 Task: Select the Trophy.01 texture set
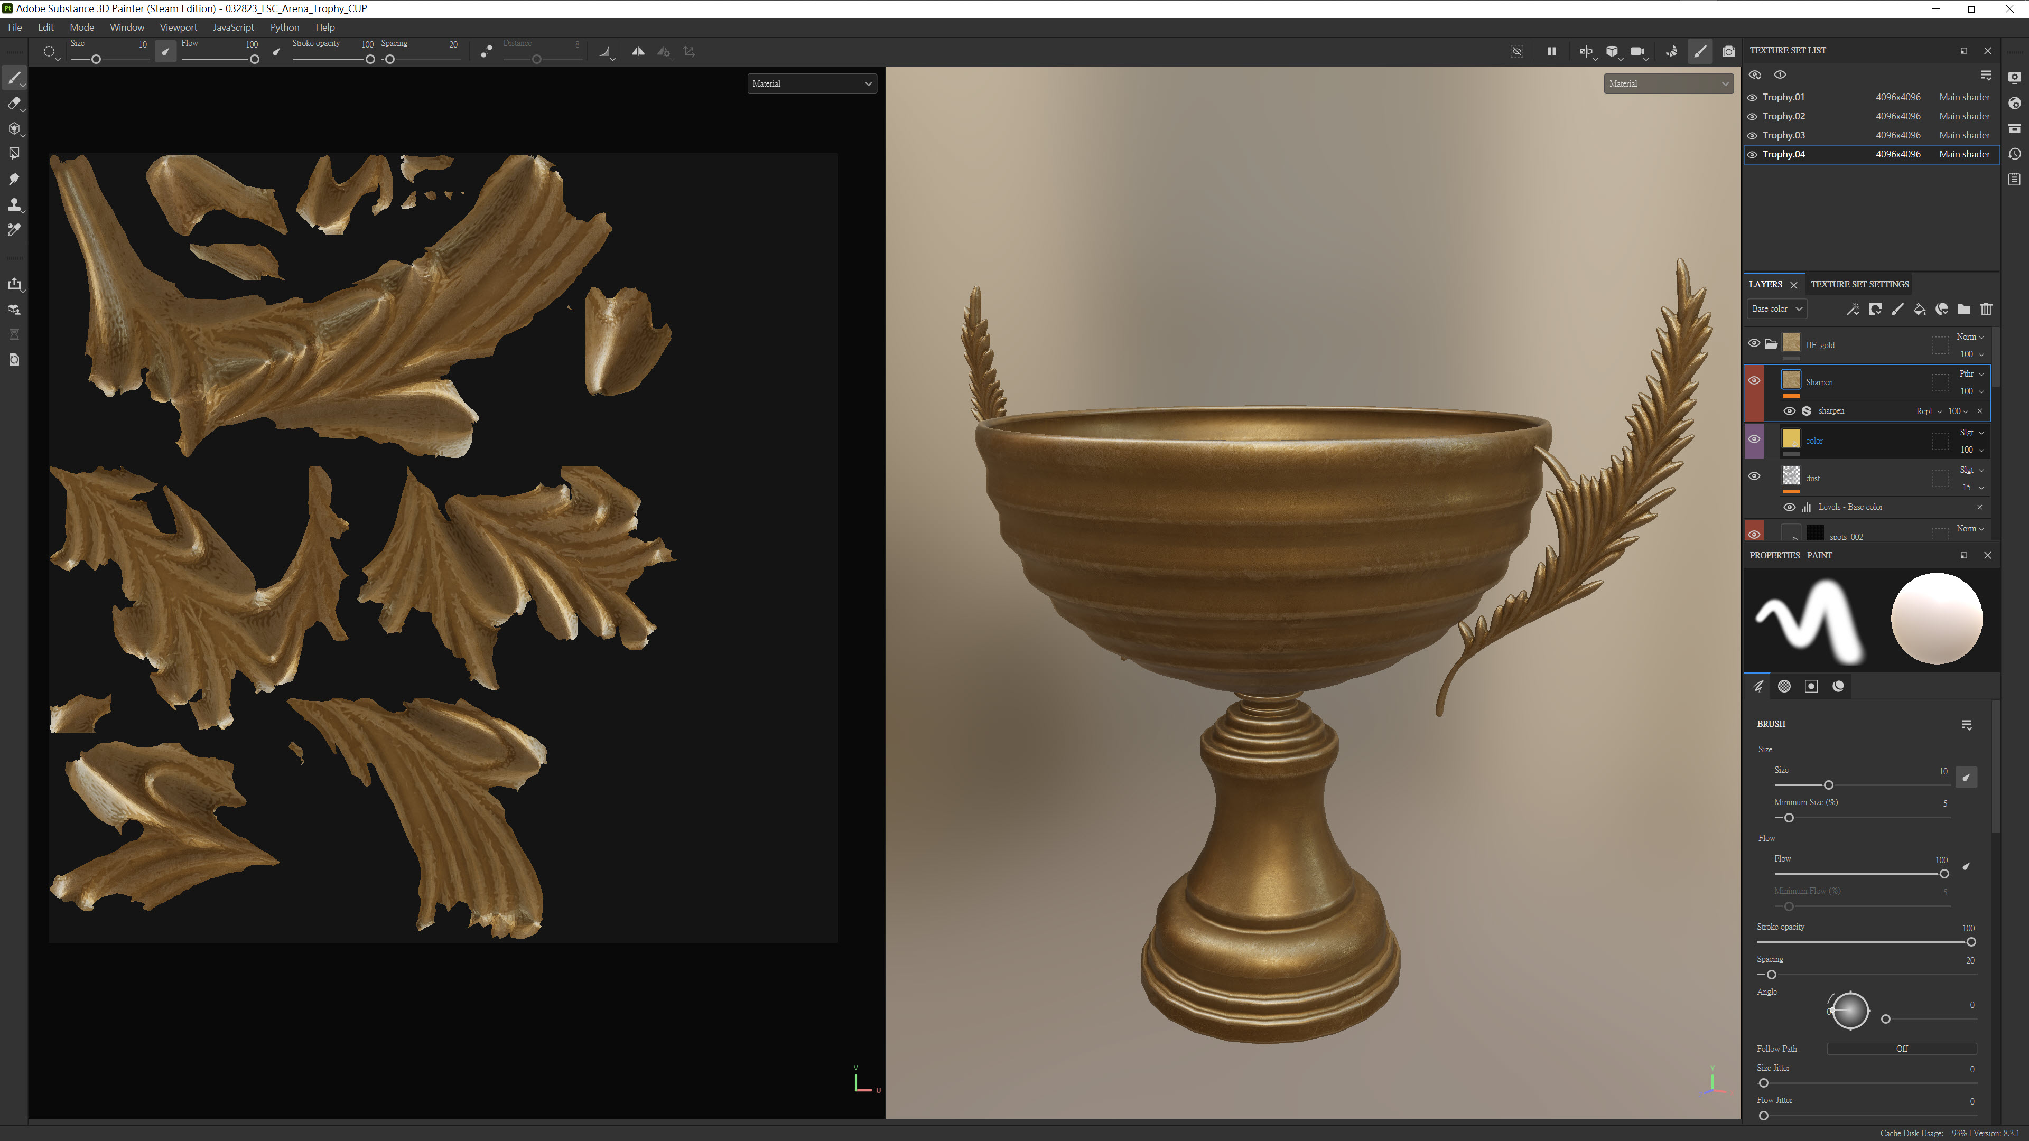1783,98
